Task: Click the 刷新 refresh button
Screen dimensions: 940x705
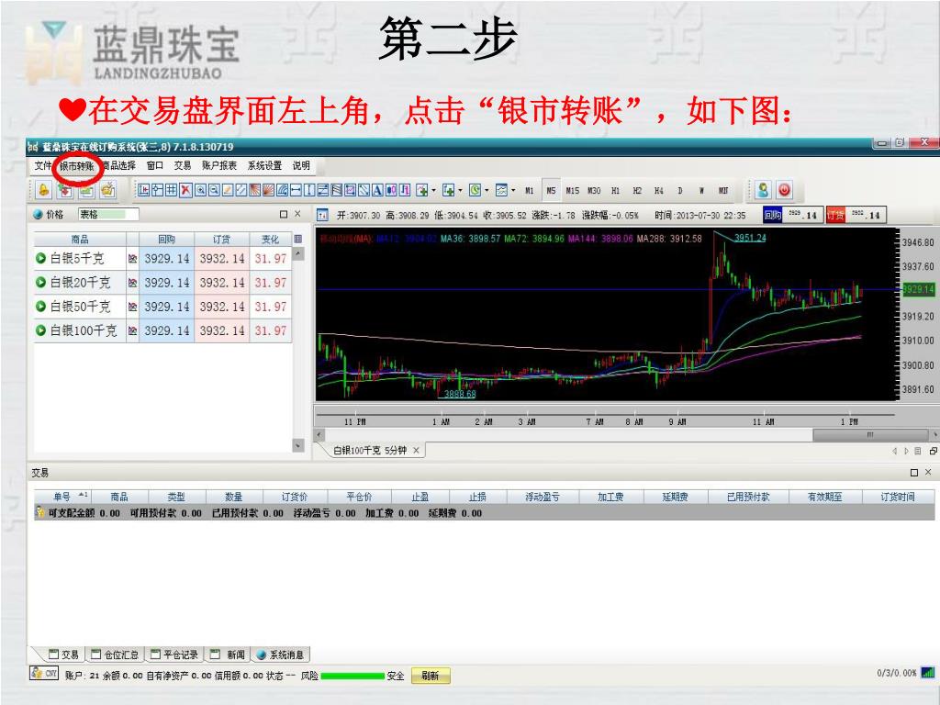Action: click(x=431, y=676)
